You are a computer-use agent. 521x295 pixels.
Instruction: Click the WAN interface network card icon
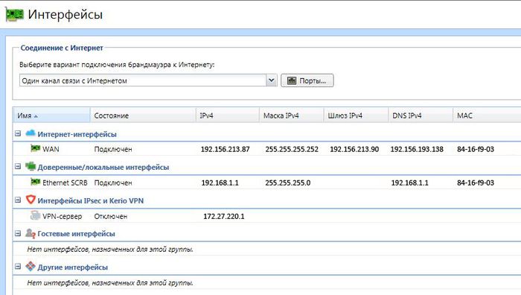[x=35, y=148]
